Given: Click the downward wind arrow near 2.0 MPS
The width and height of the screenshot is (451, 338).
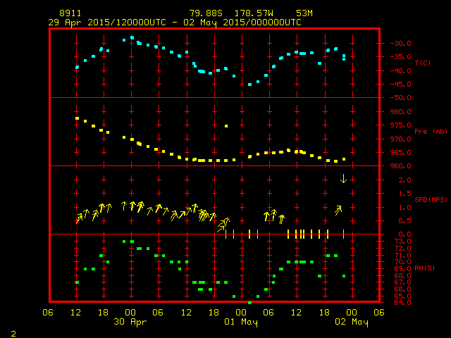Looking at the screenshot, I should pos(343,178).
